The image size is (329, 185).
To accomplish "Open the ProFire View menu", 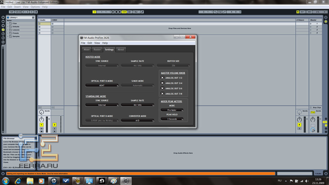I will (x=97, y=43).
